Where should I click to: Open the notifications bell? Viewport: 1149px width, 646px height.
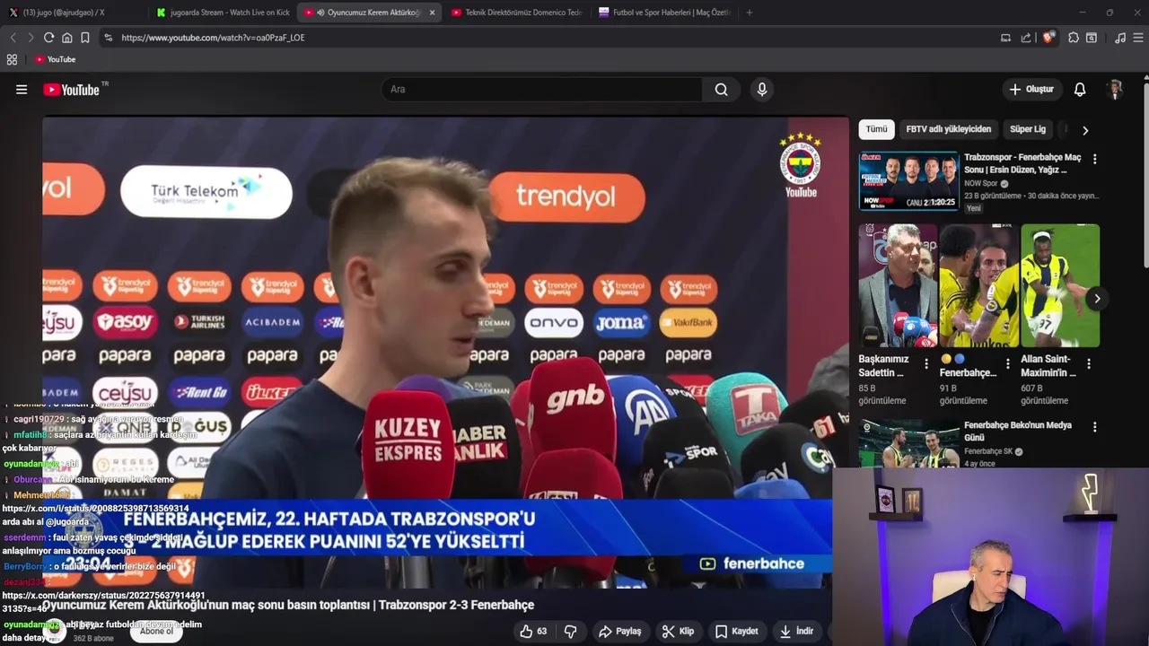1080,90
